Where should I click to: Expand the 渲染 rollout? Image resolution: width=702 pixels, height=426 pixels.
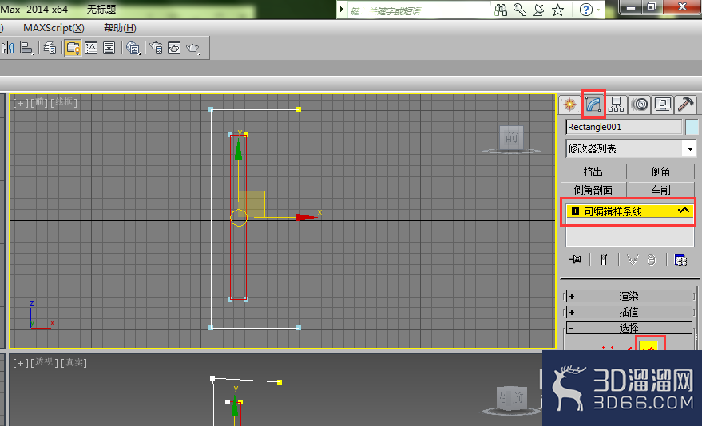point(629,296)
